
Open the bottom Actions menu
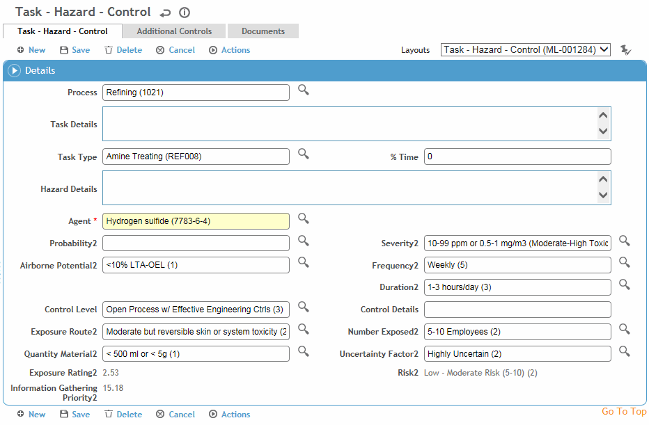(230, 415)
